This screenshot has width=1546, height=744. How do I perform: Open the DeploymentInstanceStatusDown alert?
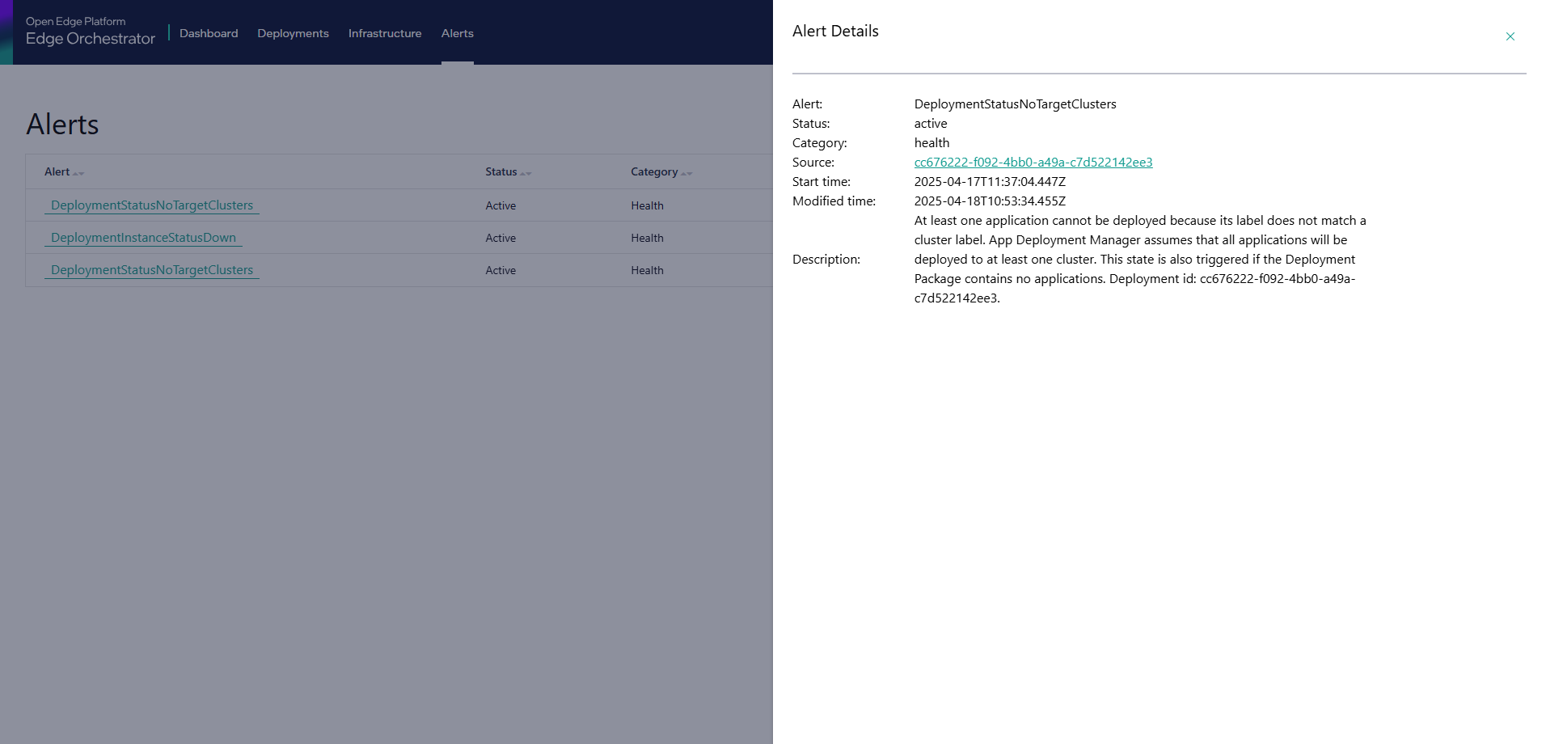click(142, 237)
